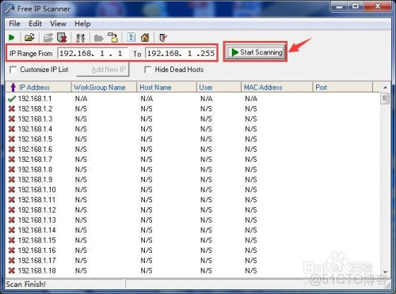Viewport: 396px width, 294px height.
Task: Click the Start Scanning button
Action: 256,52
